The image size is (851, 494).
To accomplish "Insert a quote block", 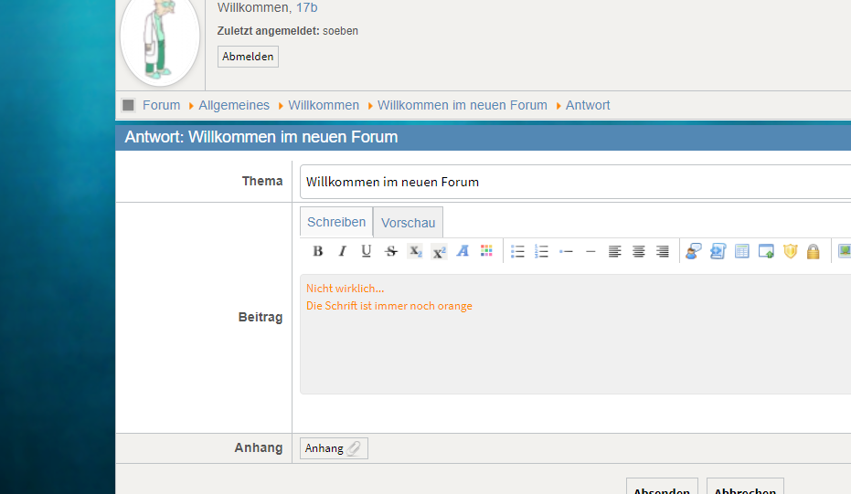I will point(694,251).
